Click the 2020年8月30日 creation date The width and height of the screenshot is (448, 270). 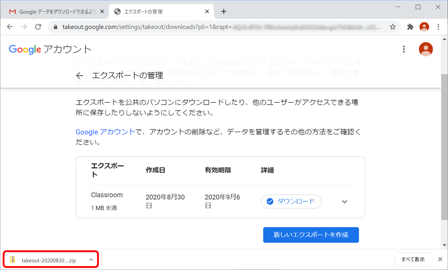pos(165,201)
